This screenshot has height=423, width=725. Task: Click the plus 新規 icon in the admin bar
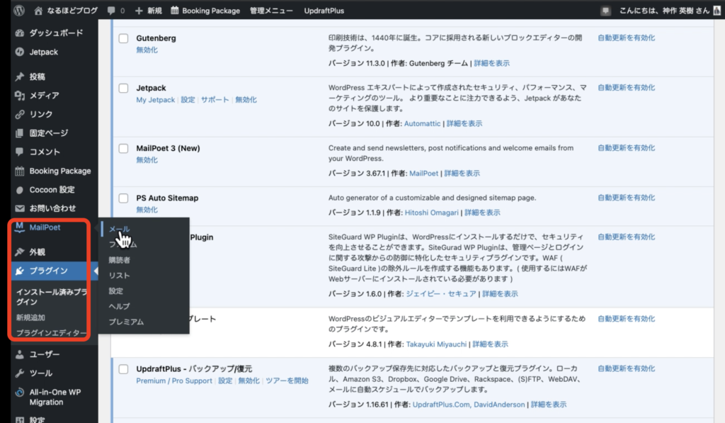click(x=139, y=10)
